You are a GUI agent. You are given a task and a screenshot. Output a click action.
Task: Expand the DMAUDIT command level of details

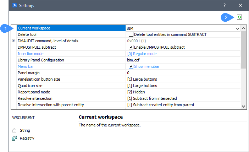pos(14,41)
